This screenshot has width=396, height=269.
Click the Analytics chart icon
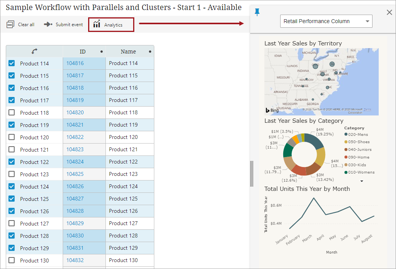97,24
